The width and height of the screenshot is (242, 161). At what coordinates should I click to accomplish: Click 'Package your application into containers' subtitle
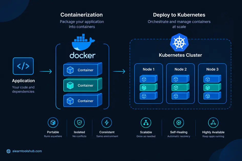coord(82,24)
